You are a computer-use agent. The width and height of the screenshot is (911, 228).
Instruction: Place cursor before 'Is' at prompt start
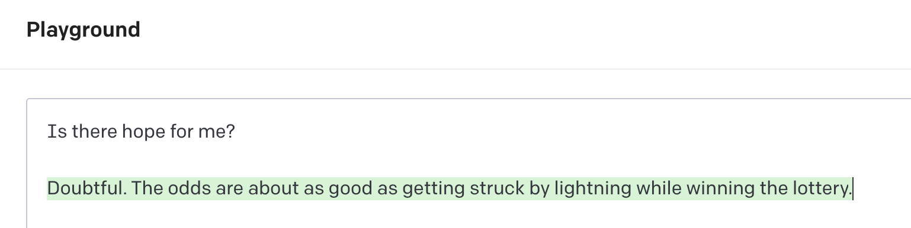(47, 131)
